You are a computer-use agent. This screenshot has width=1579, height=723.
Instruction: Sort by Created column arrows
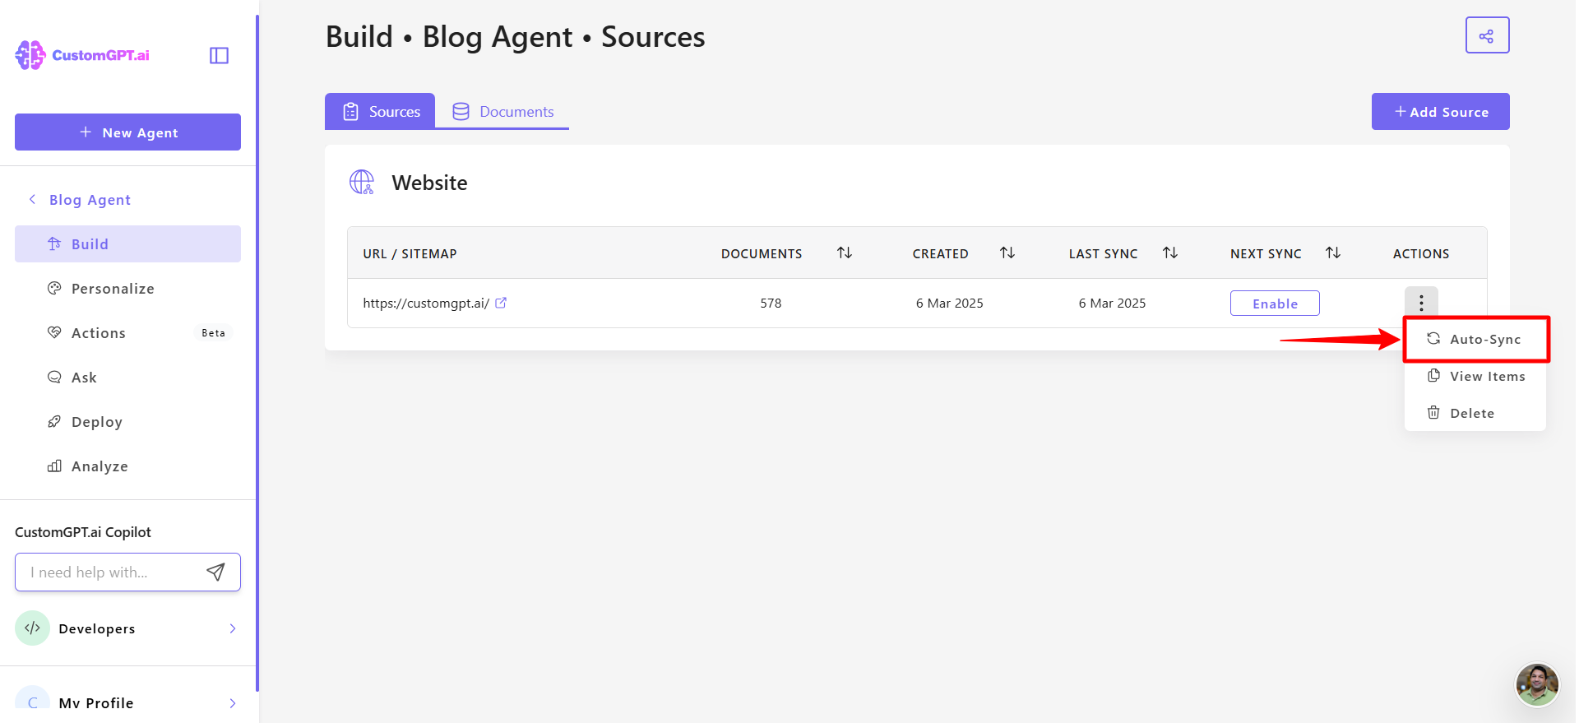(1007, 253)
